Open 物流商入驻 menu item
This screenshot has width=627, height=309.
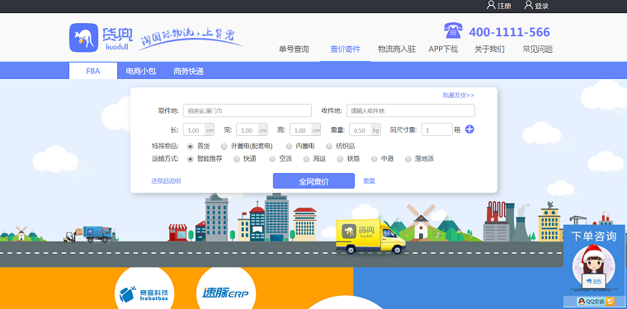pos(397,49)
